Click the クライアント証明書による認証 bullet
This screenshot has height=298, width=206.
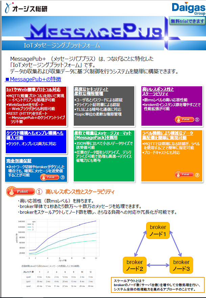[x=97, y=105]
